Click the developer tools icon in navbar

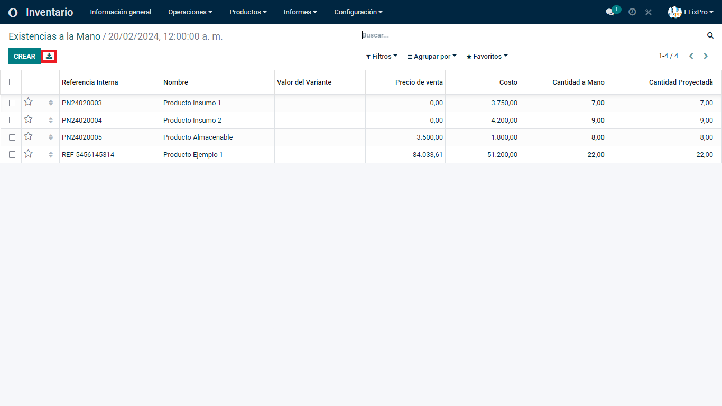[649, 12]
